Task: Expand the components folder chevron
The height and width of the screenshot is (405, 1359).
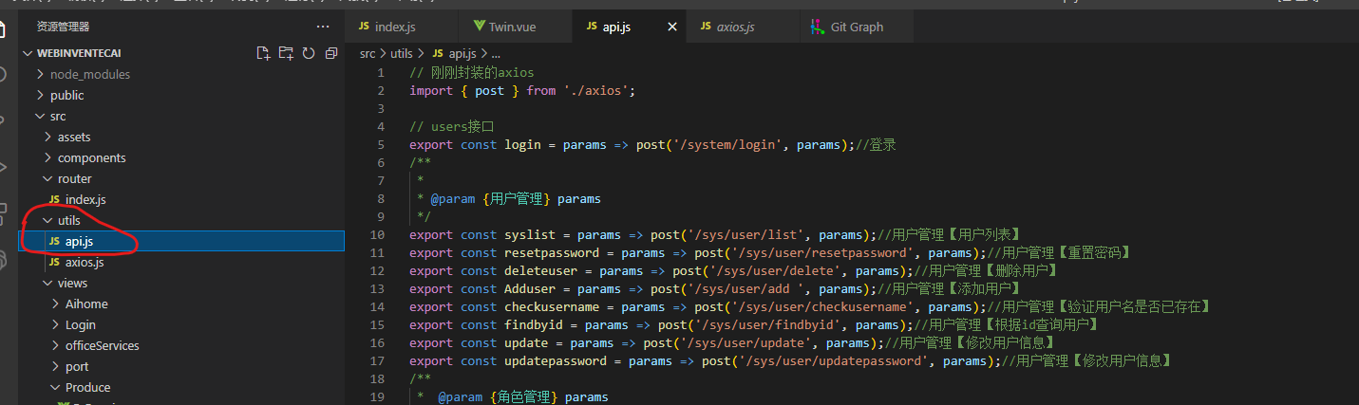Action: pyautogui.click(x=47, y=157)
